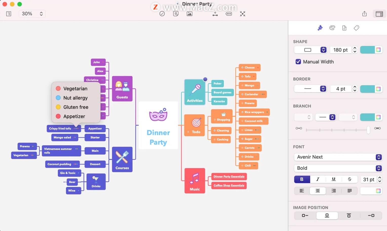Increase the shape width stepper
The height and width of the screenshot is (231, 387).
tap(355, 48)
